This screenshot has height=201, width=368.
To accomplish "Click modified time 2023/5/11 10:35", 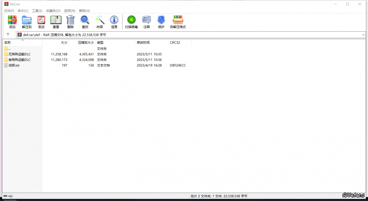I will click(149, 54).
